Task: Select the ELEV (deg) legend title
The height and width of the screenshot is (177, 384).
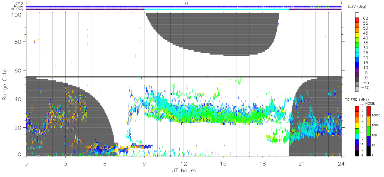Action: 357,7
